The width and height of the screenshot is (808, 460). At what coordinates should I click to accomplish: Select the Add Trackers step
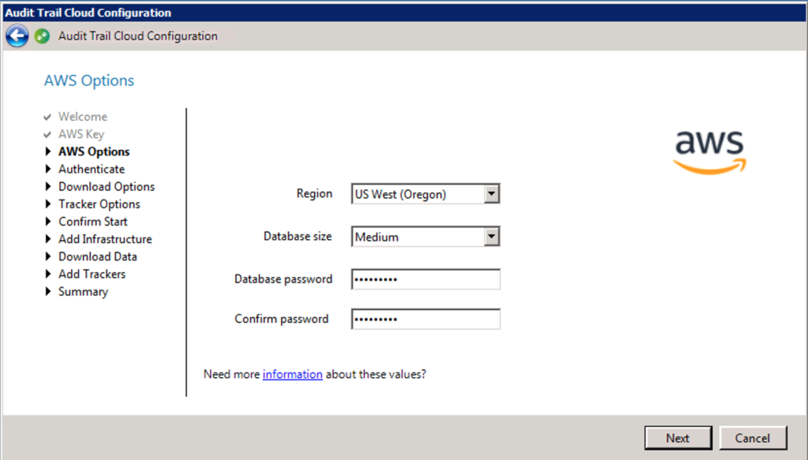coord(92,274)
